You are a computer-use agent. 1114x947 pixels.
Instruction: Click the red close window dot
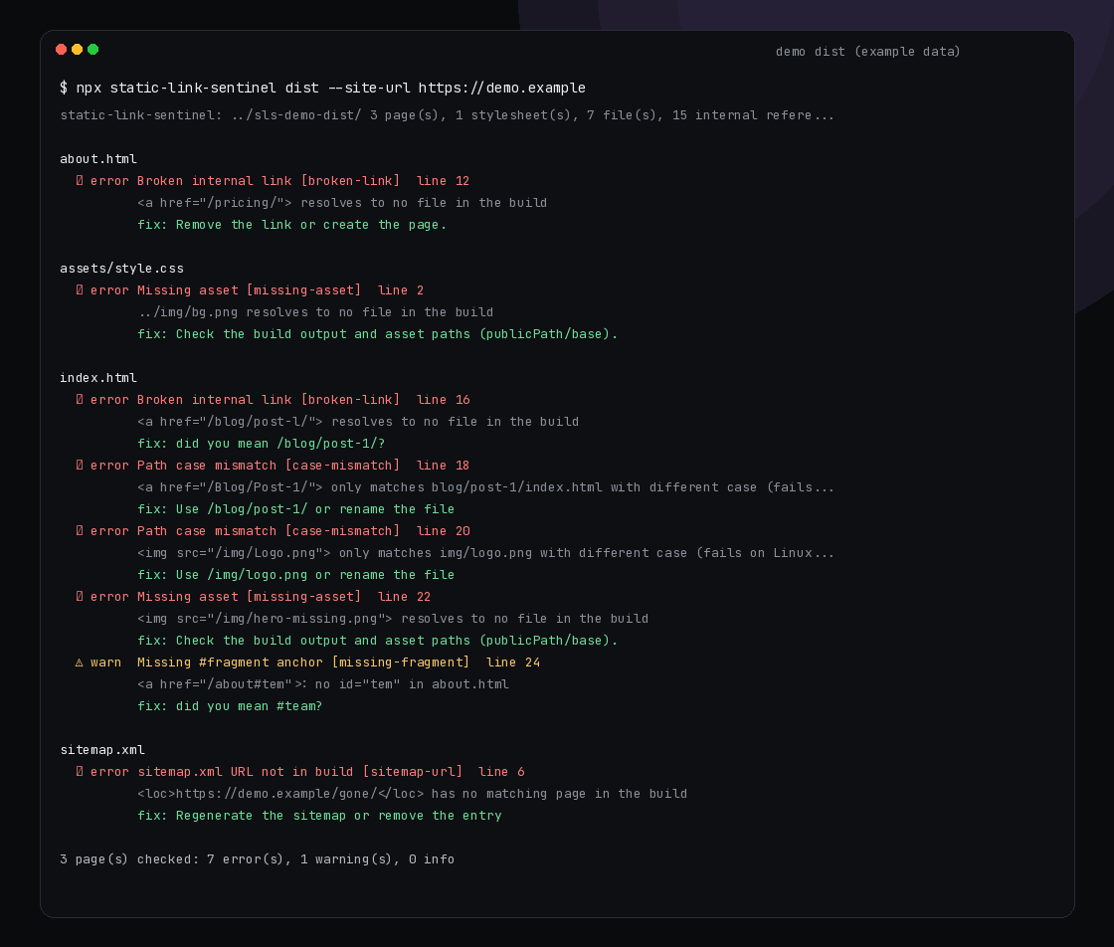pos(61,49)
